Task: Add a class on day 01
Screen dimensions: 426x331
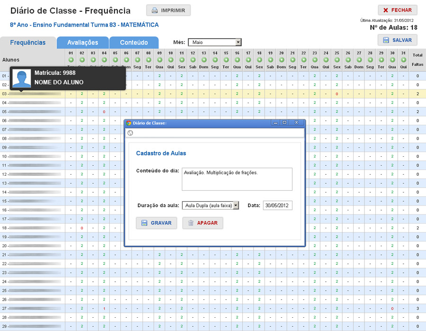Action: [x=71, y=60]
